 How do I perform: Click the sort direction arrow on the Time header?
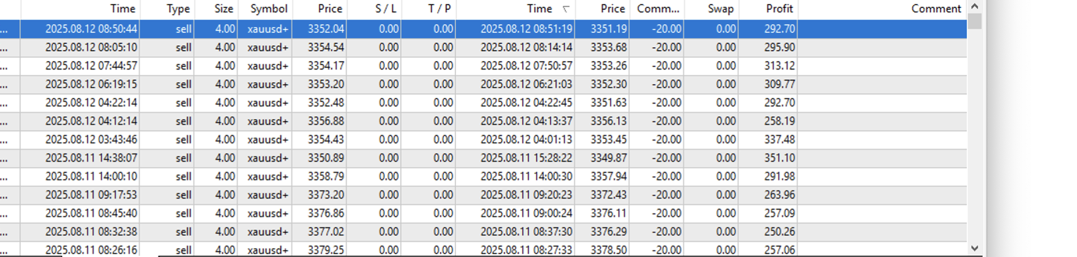pyautogui.click(x=566, y=9)
